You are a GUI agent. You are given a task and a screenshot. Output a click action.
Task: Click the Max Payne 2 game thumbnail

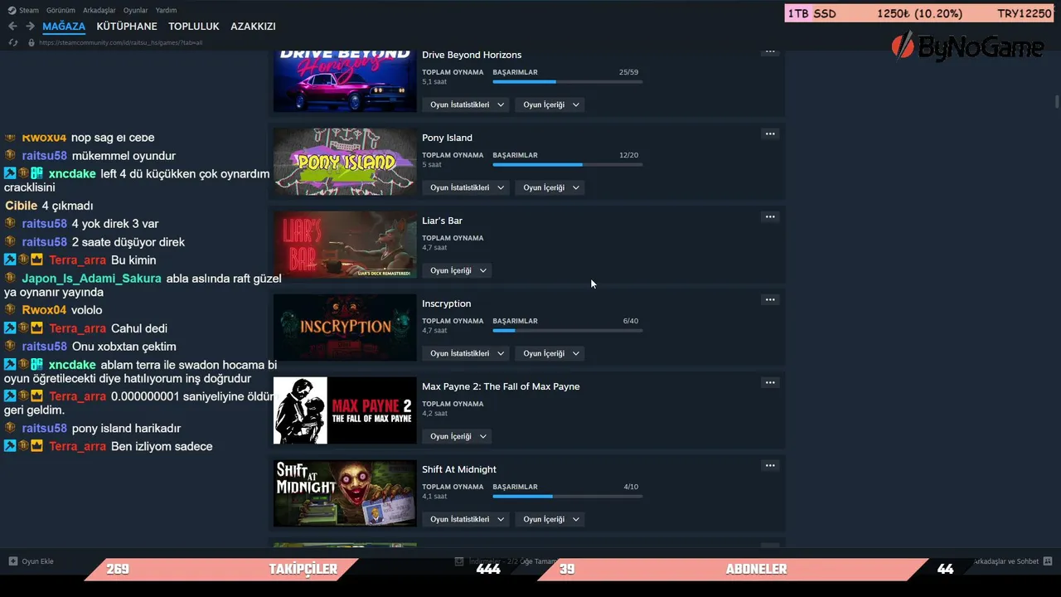point(345,410)
